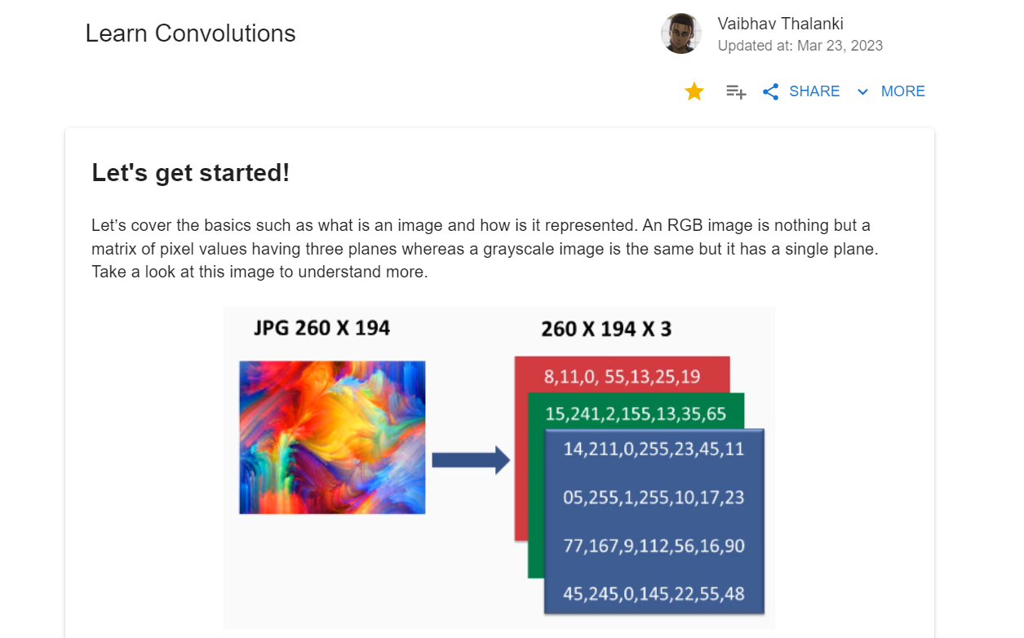
Task: Click the share icon
Action: 770,91
